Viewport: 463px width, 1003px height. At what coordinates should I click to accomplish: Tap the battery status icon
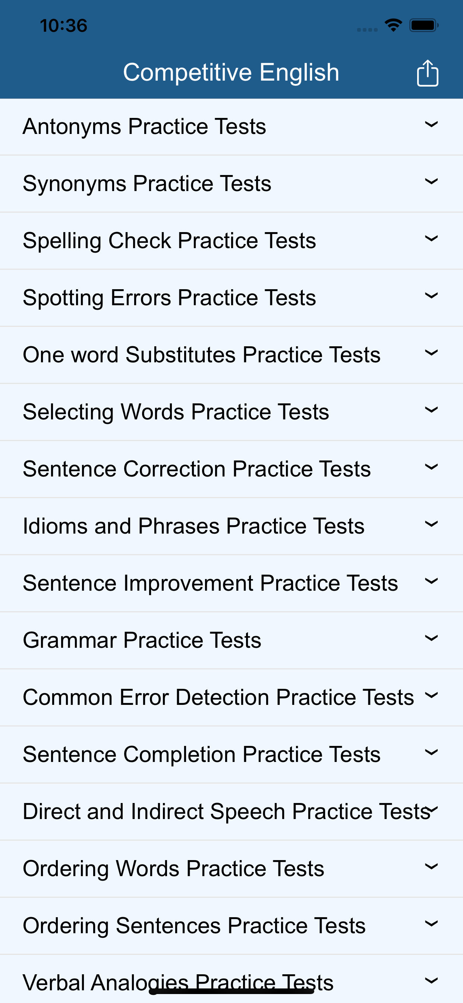[x=423, y=25]
